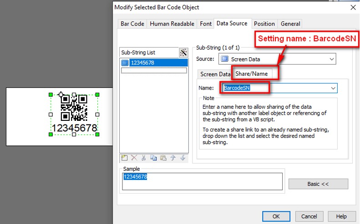Go to the Position tab
The width and height of the screenshot is (360, 224).
264,24
